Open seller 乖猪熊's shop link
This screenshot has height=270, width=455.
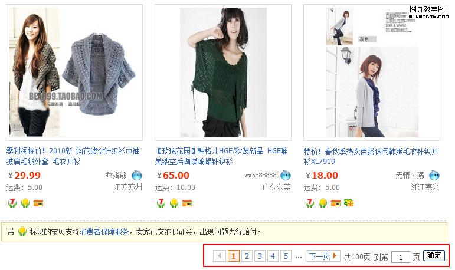pos(116,176)
